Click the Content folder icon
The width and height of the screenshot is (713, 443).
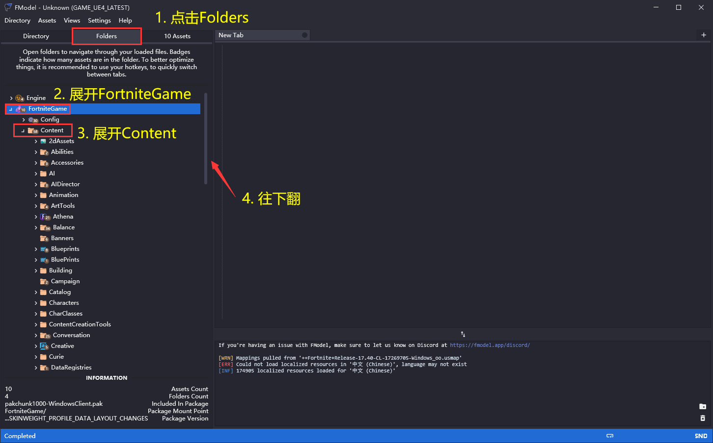coord(33,130)
